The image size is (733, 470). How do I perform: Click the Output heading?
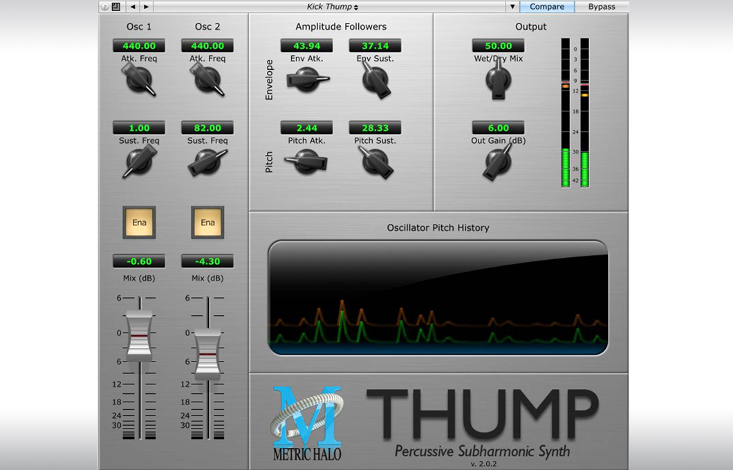(x=530, y=27)
